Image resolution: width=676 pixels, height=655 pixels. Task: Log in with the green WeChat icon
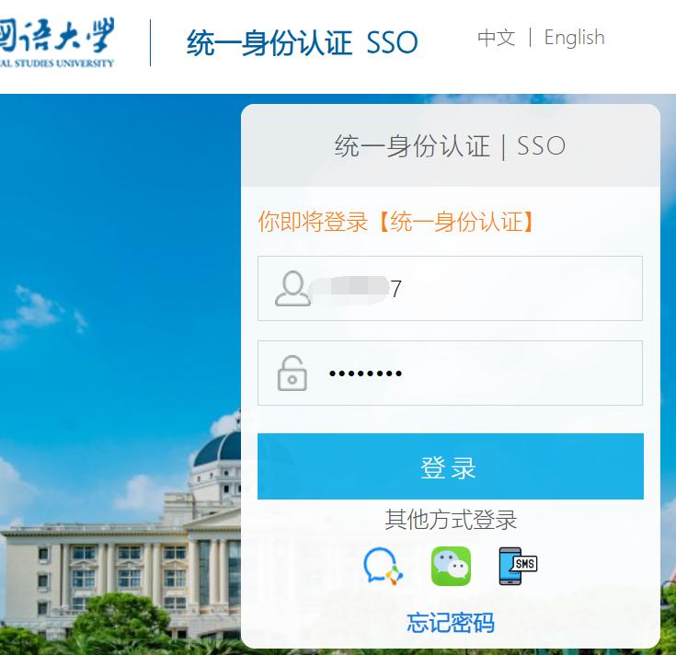[x=451, y=566]
